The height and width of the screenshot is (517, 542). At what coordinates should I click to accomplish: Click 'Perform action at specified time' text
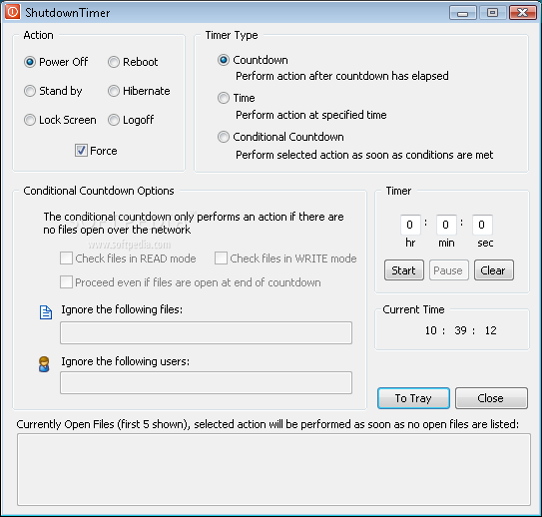click(310, 115)
